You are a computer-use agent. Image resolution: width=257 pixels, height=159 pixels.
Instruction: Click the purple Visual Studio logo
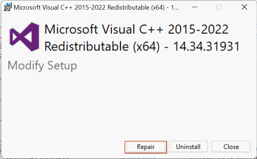[25, 37]
